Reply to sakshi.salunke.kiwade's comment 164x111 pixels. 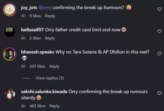55,106
